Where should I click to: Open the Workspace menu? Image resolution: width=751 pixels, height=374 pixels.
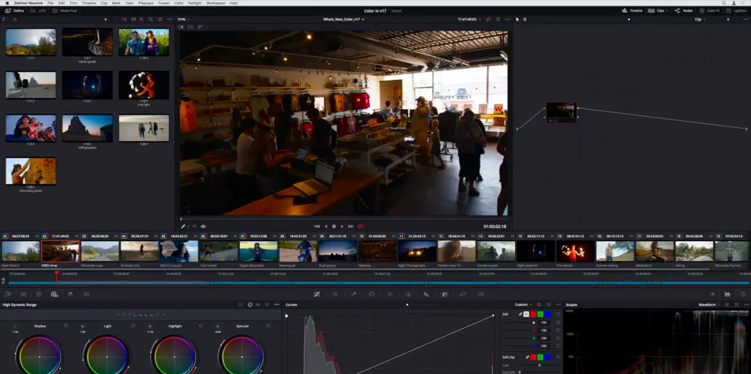(x=216, y=3)
